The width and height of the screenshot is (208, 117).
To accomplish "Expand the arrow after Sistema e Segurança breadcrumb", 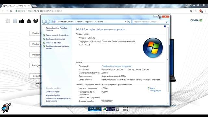I will tap(95, 22).
